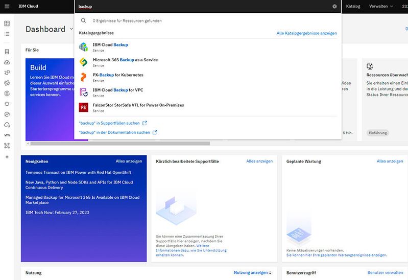Expand the Dashboard title dropdown chevron

click(x=71, y=29)
